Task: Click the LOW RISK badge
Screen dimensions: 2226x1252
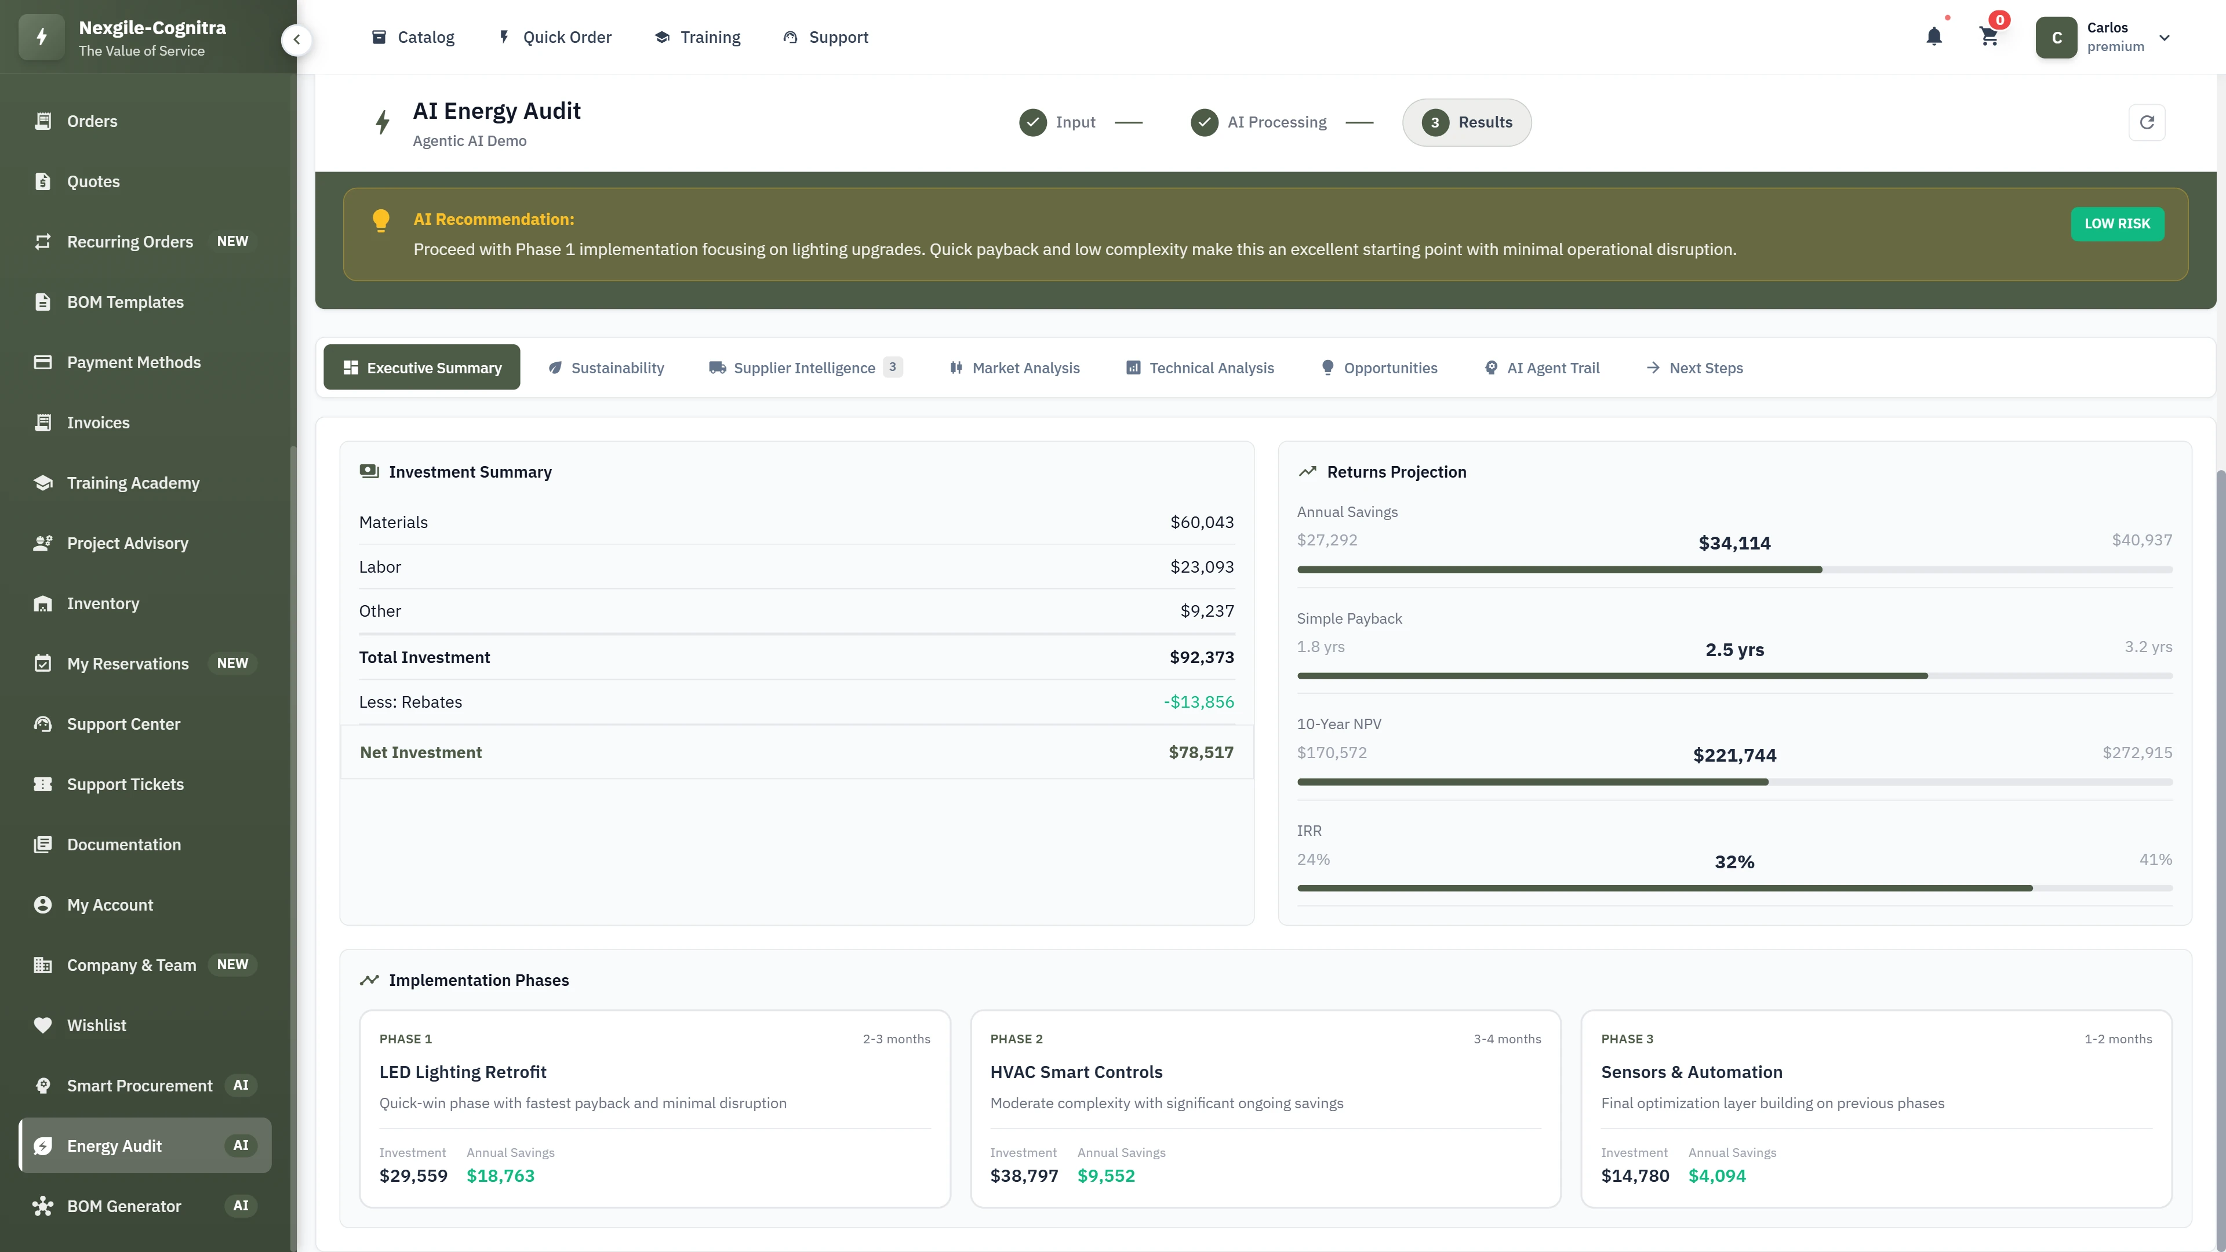Action: 2117,223
